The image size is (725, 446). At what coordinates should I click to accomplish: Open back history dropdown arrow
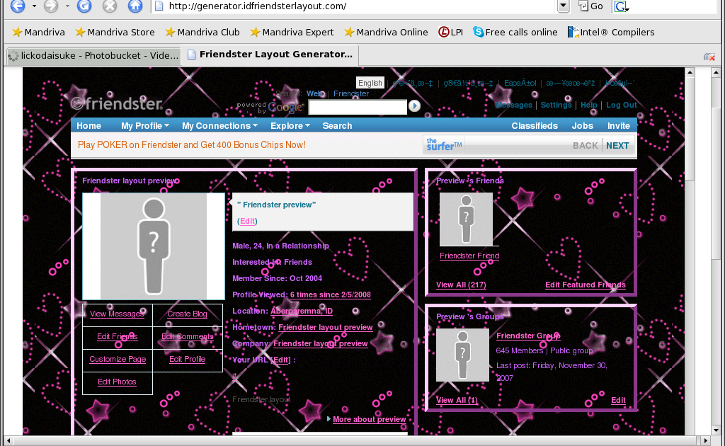[34, 6]
